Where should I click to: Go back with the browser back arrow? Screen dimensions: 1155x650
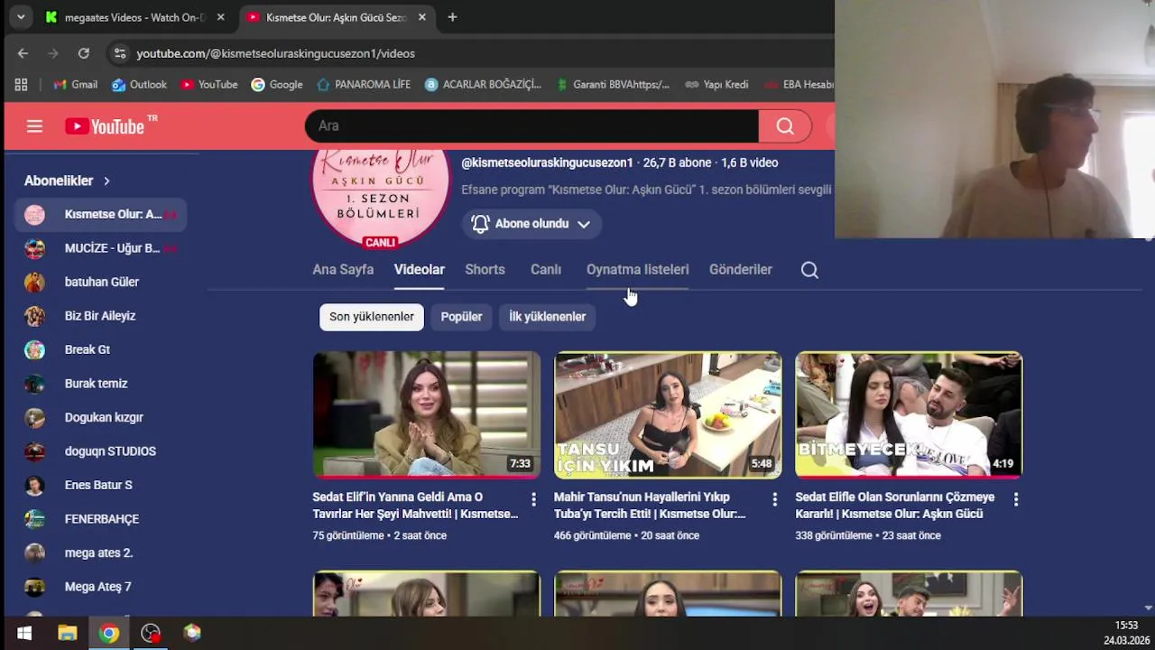23,53
